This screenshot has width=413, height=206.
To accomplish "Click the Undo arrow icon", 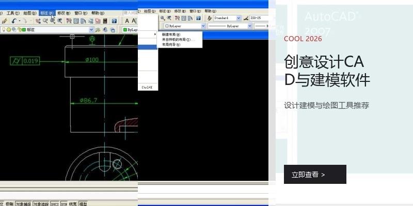I will (x=14, y=21).
